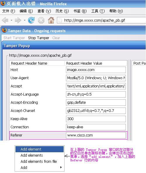
Task: Click Start Tamper button
Action: tap(14, 38)
